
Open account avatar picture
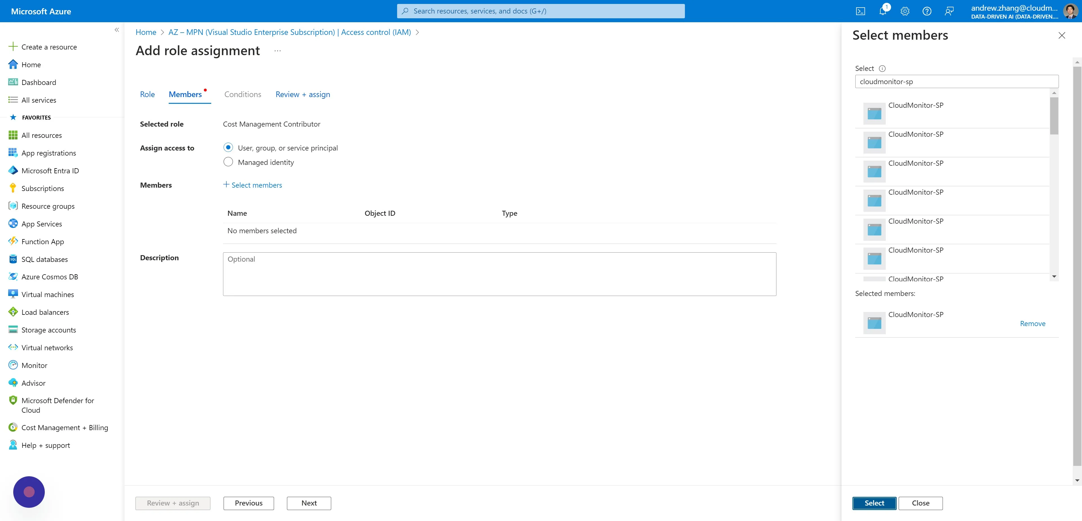coord(1070,11)
